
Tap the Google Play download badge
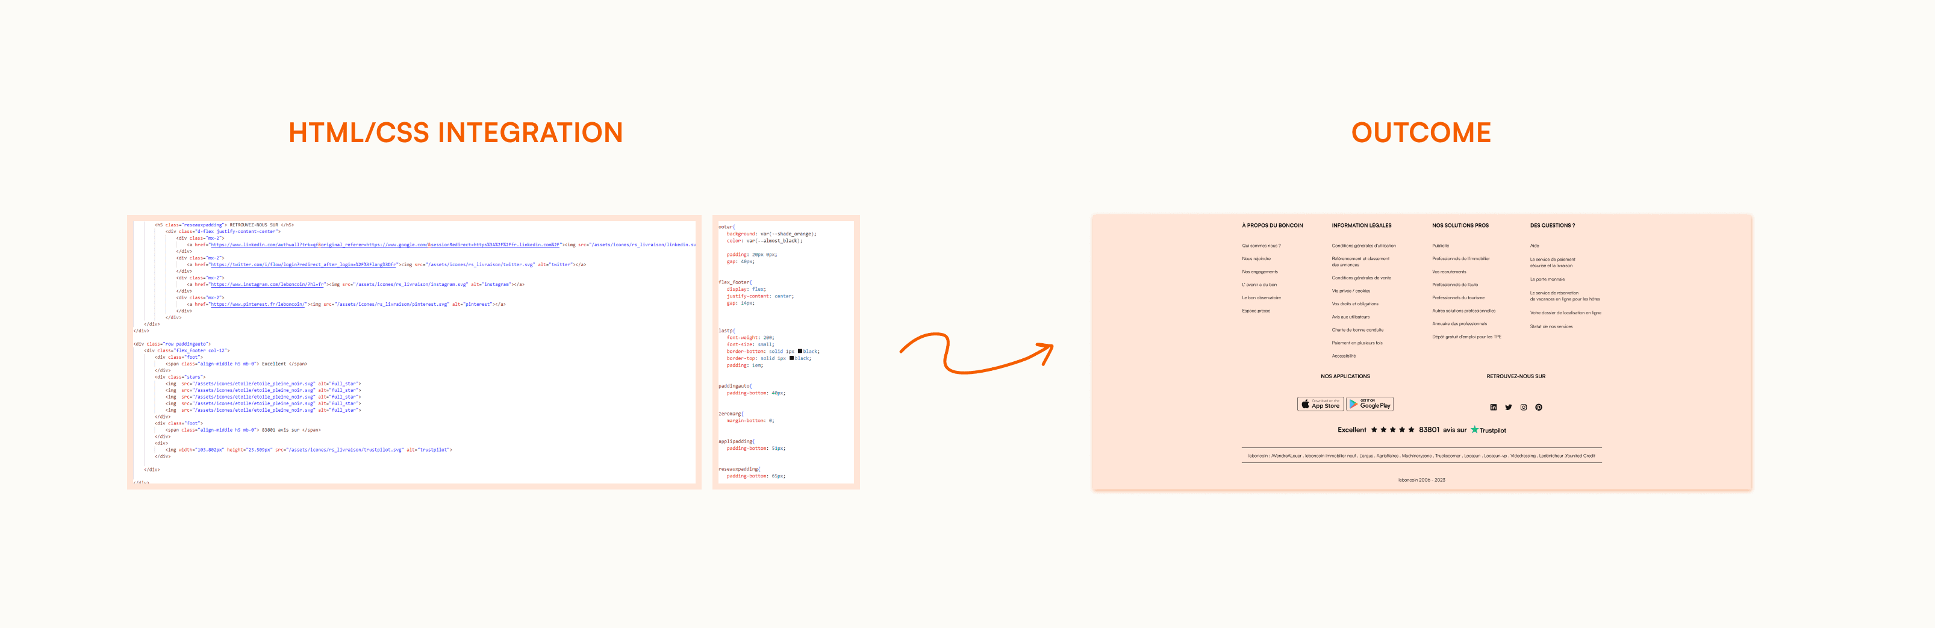(x=1369, y=404)
